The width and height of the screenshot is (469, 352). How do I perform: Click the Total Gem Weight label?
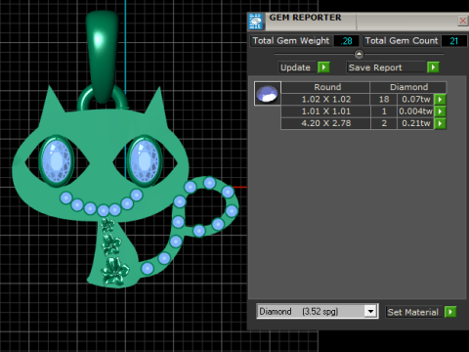(291, 41)
